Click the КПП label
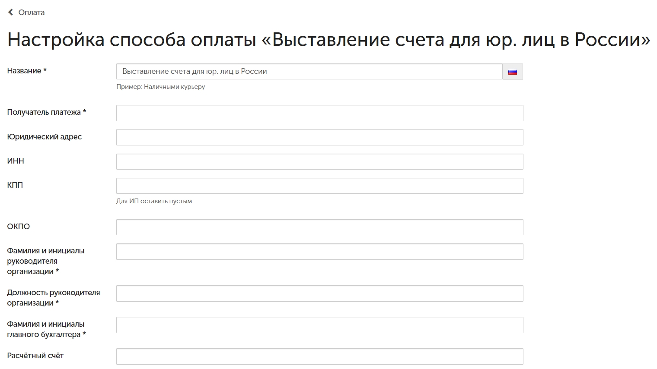Viewport: 657px width, 369px height. [x=15, y=185]
